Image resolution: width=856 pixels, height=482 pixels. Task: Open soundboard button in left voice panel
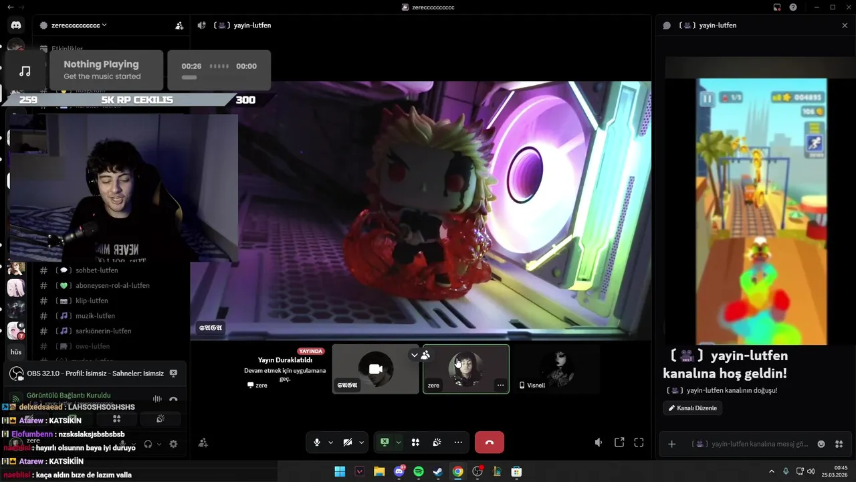coord(160,419)
